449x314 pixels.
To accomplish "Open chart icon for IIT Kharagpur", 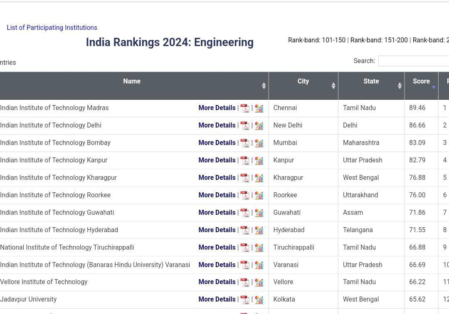I will [x=259, y=178].
